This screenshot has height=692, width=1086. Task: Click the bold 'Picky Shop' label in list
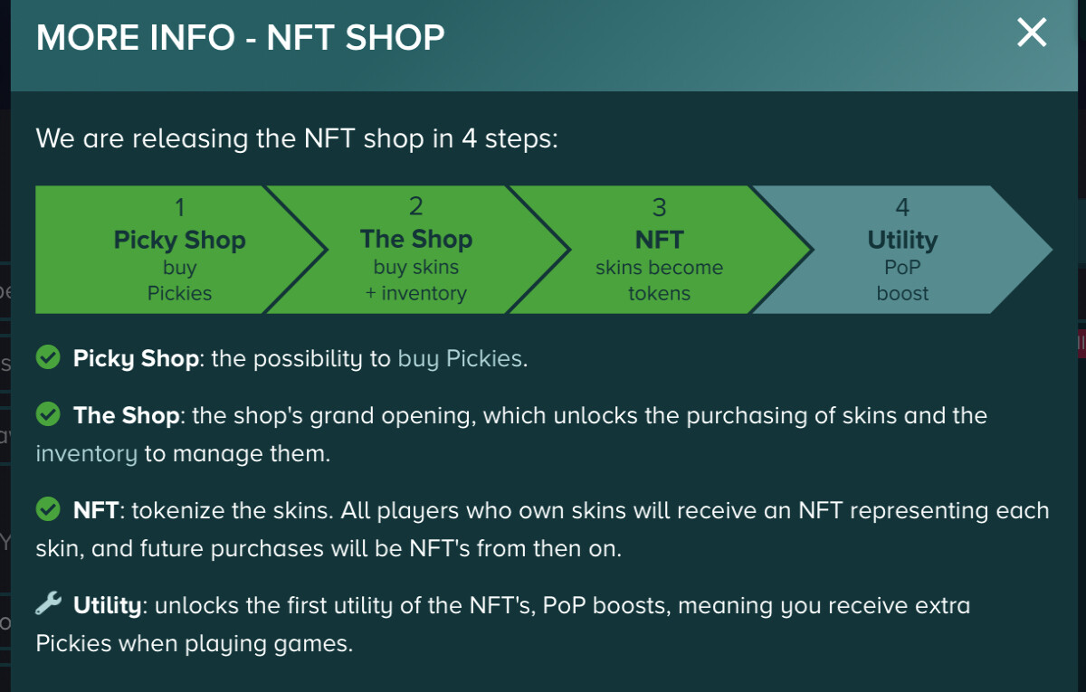click(x=136, y=359)
